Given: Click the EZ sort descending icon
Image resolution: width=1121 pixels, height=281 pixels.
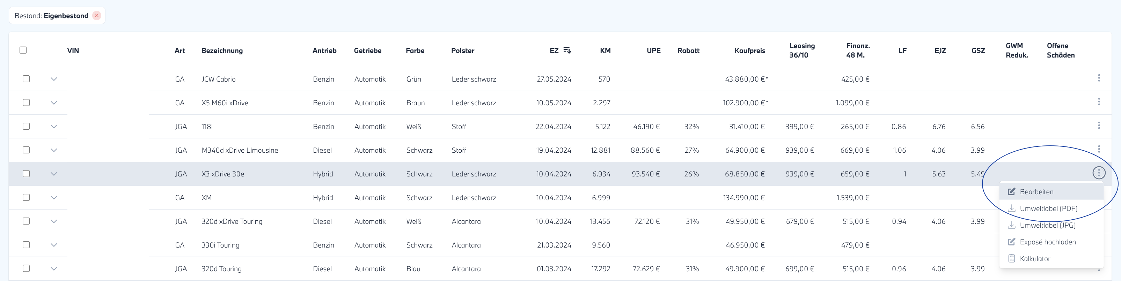Looking at the screenshot, I should click(566, 51).
